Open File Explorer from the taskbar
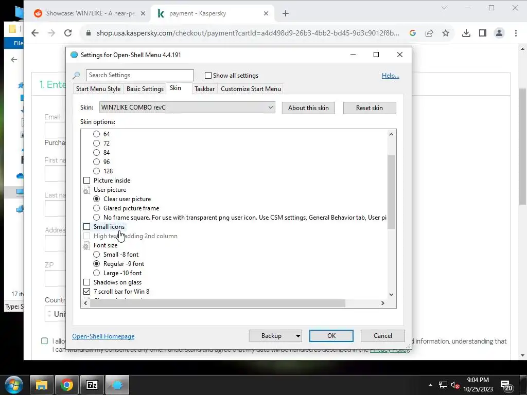 (x=42, y=385)
